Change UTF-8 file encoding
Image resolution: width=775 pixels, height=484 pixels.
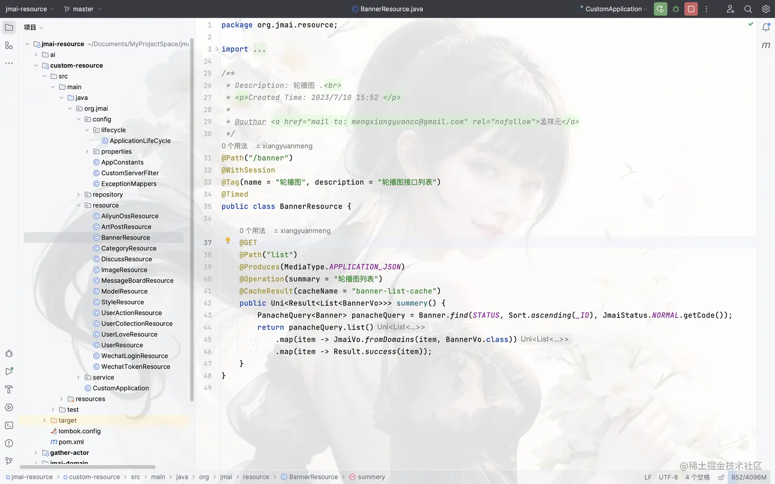point(668,477)
